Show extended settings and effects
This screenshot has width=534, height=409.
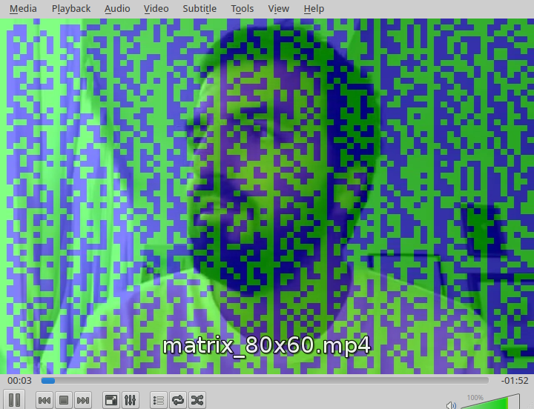(130, 400)
